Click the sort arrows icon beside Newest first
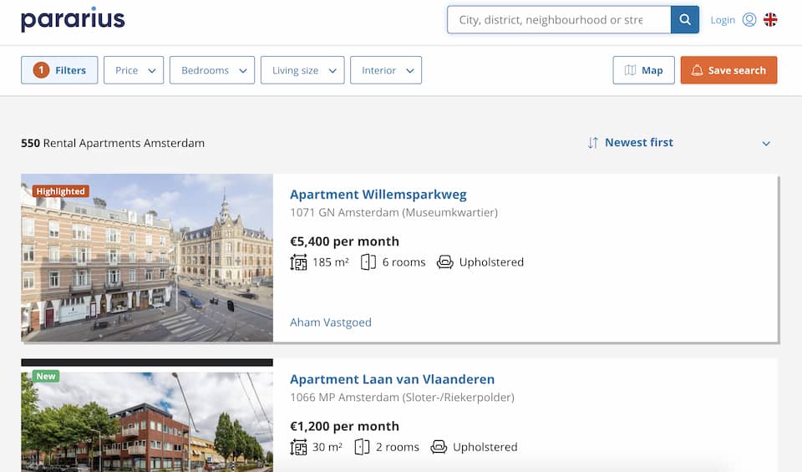Screen dimensions: 802x472 tap(593, 143)
